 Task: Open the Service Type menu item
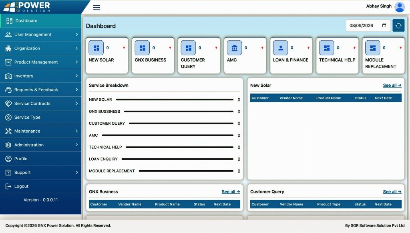pos(41,117)
